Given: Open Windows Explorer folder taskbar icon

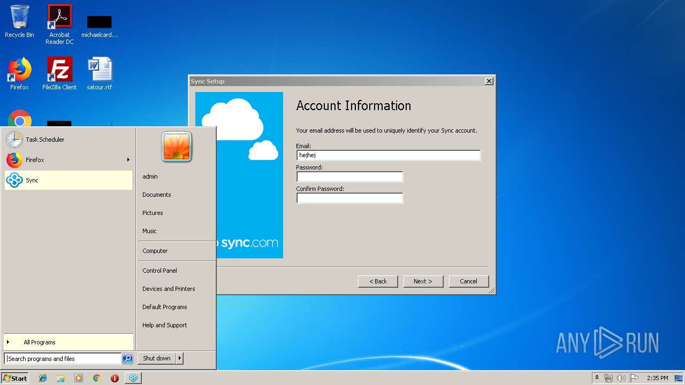Looking at the screenshot, I should tap(60, 378).
